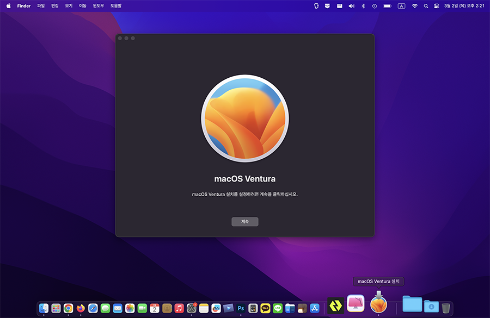This screenshot has height=318, width=490.
Task: Open Calculator from the Dock
Action: point(253,308)
